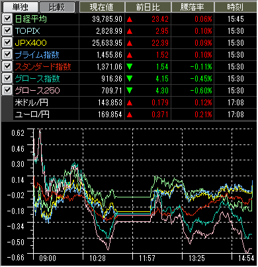The image size is (258, 267).
Task: Click the red up arrow for TOPIX
Action: point(130,31)
